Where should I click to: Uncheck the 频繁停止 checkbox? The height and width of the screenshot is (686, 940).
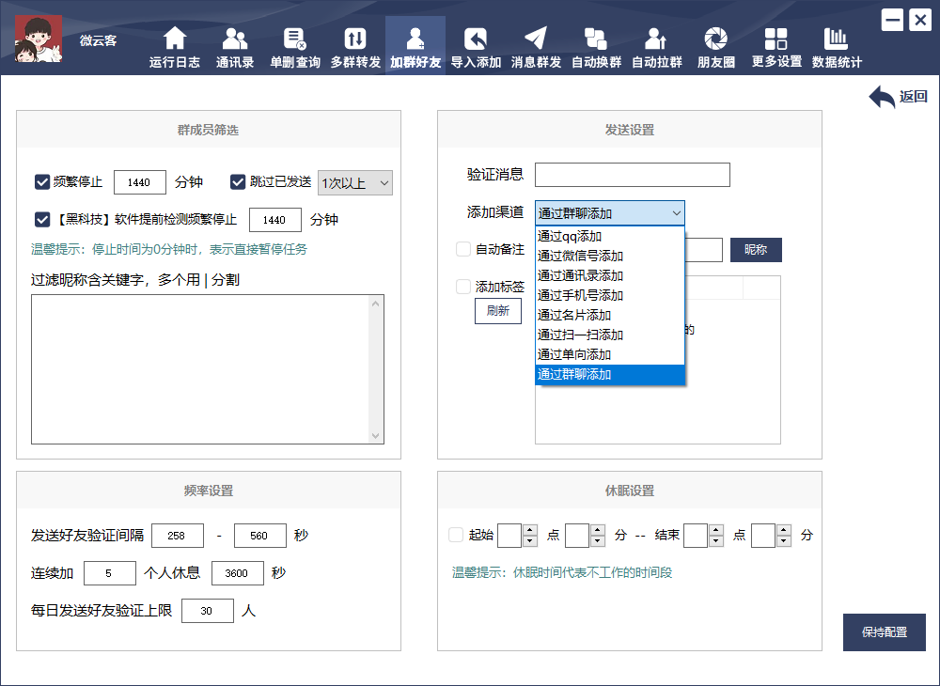42,182
